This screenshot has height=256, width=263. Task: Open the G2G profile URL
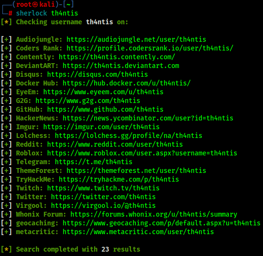tap(88, 101)
